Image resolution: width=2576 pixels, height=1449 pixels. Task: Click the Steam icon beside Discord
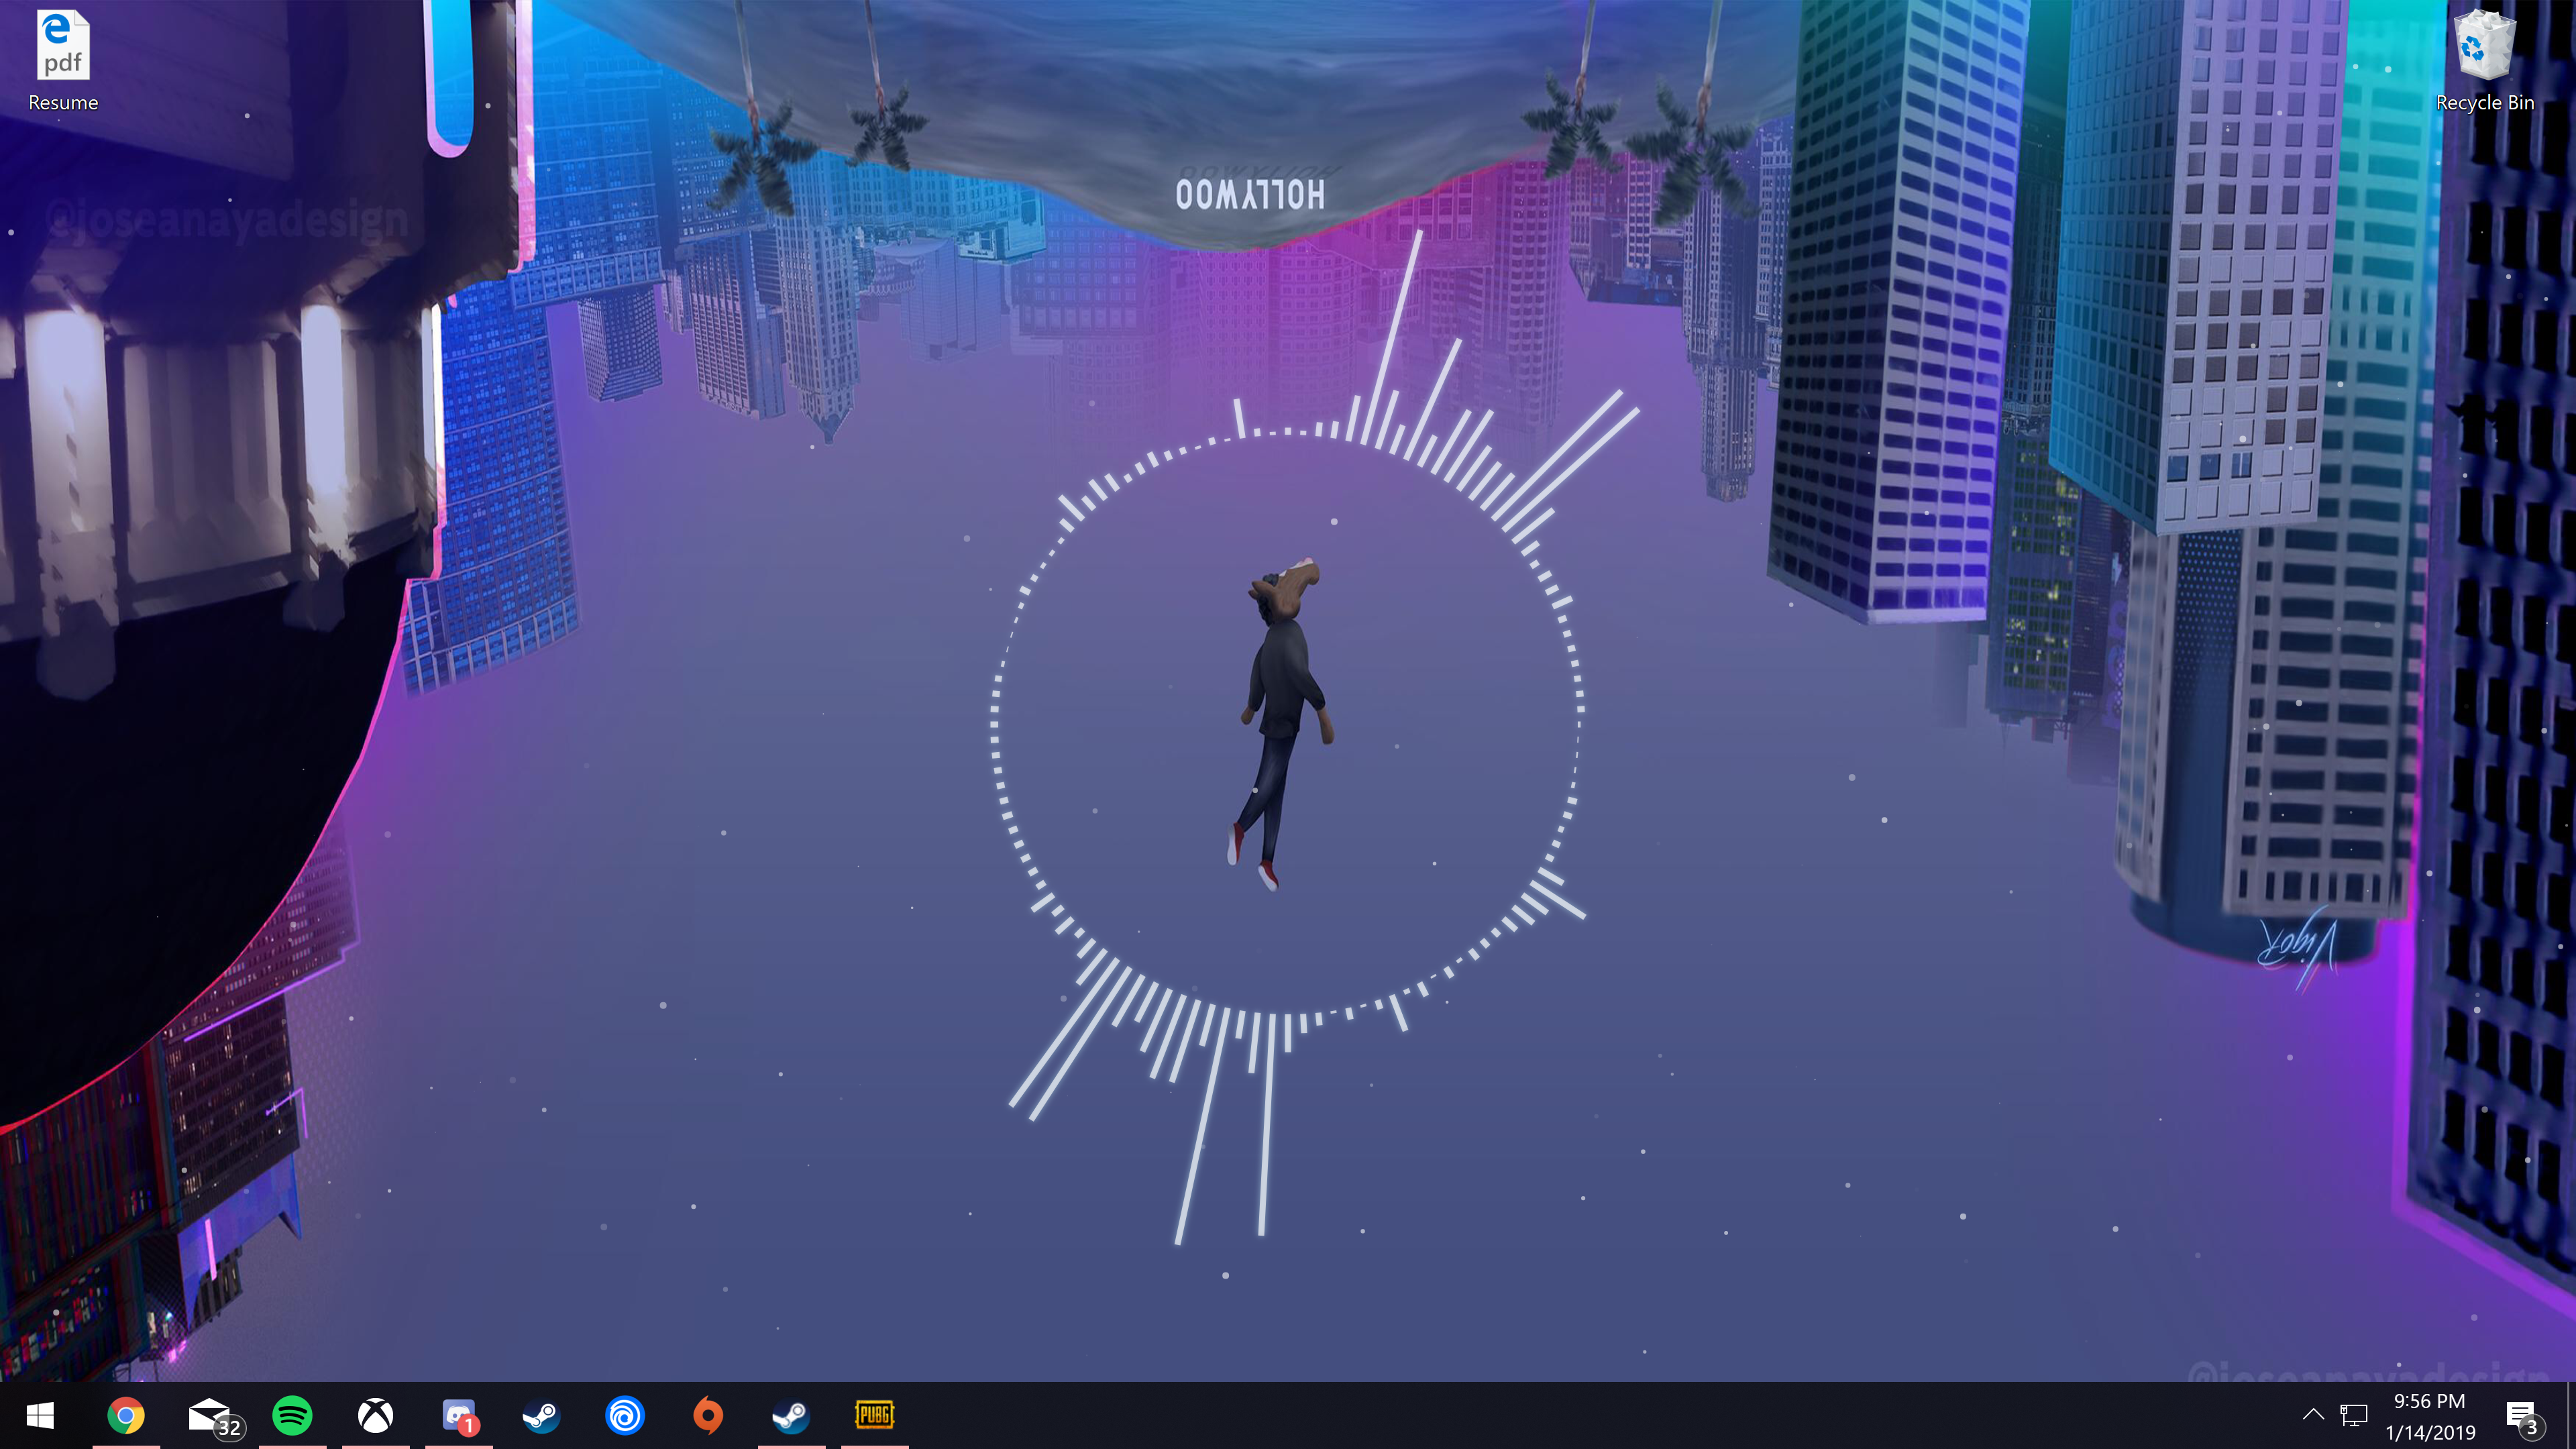[542, 1415]
